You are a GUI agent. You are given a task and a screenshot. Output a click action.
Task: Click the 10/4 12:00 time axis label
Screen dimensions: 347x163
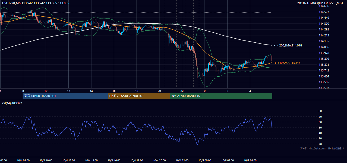pyautogui.click(x=68, y=161)
